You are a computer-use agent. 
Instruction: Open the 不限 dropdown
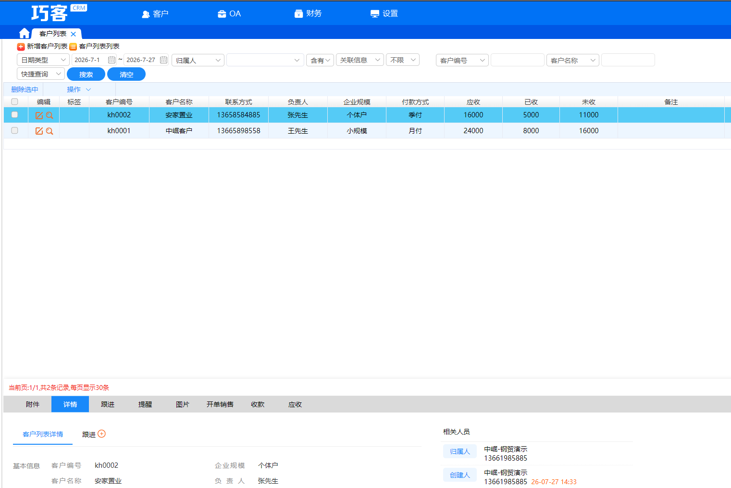coord(403,60)
